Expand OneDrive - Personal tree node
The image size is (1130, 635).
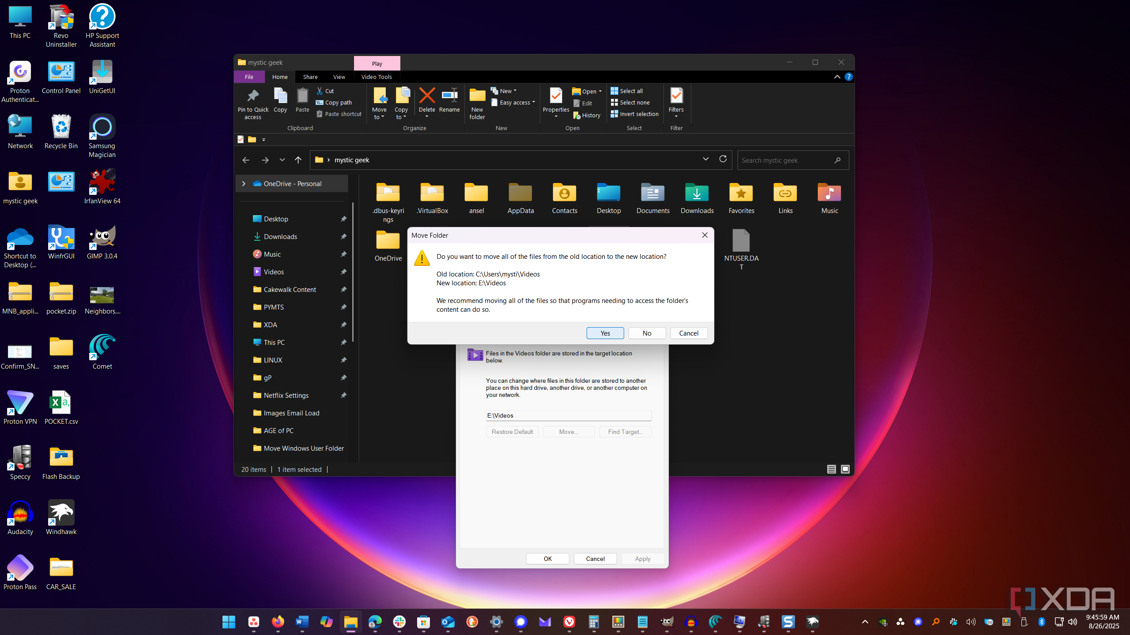coord(244,184)
